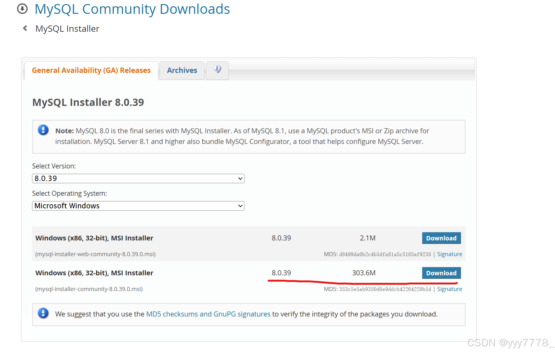The height and width of the screenshot is (352, 555).
Task: Click the MySQL Installer breadcrumb
Action: coord(67,28)
